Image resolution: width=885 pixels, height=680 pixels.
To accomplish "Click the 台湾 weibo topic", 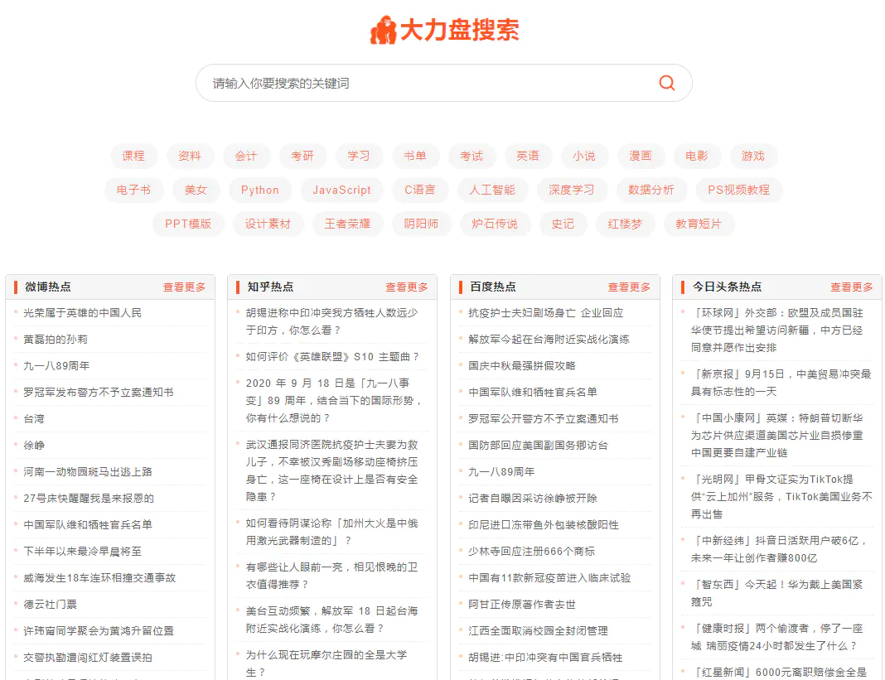I will tap(34, 419).
